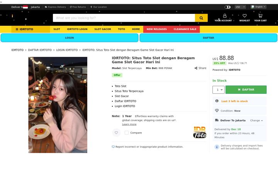This screenshot has width=278, height=173.
Task: Click the Situs Toto Terpercaya bullet item
Action: click(x=129, y=91)
